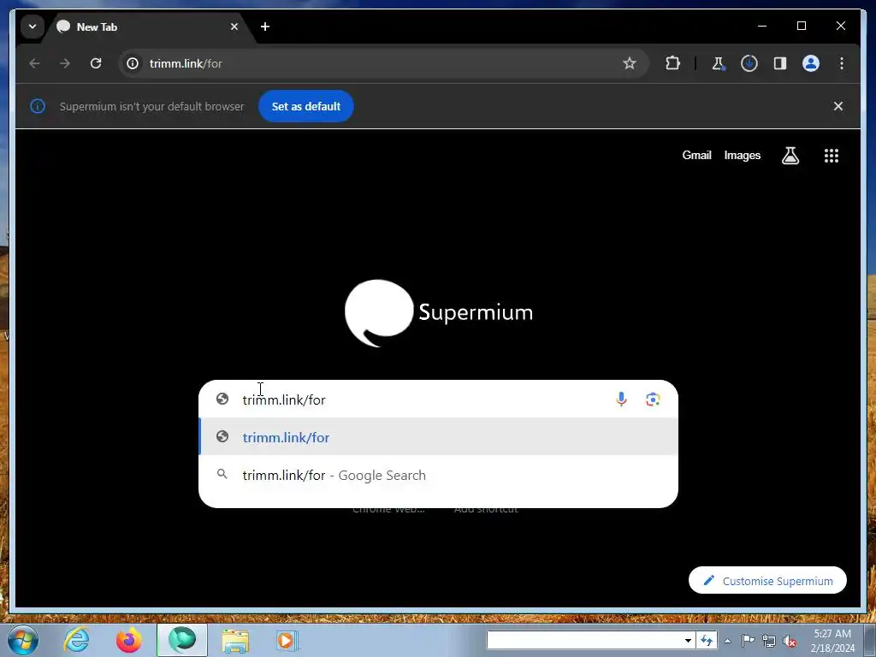
Task: Click the taskbar address Go/refresh icon
Action: [x=707, y=640]
